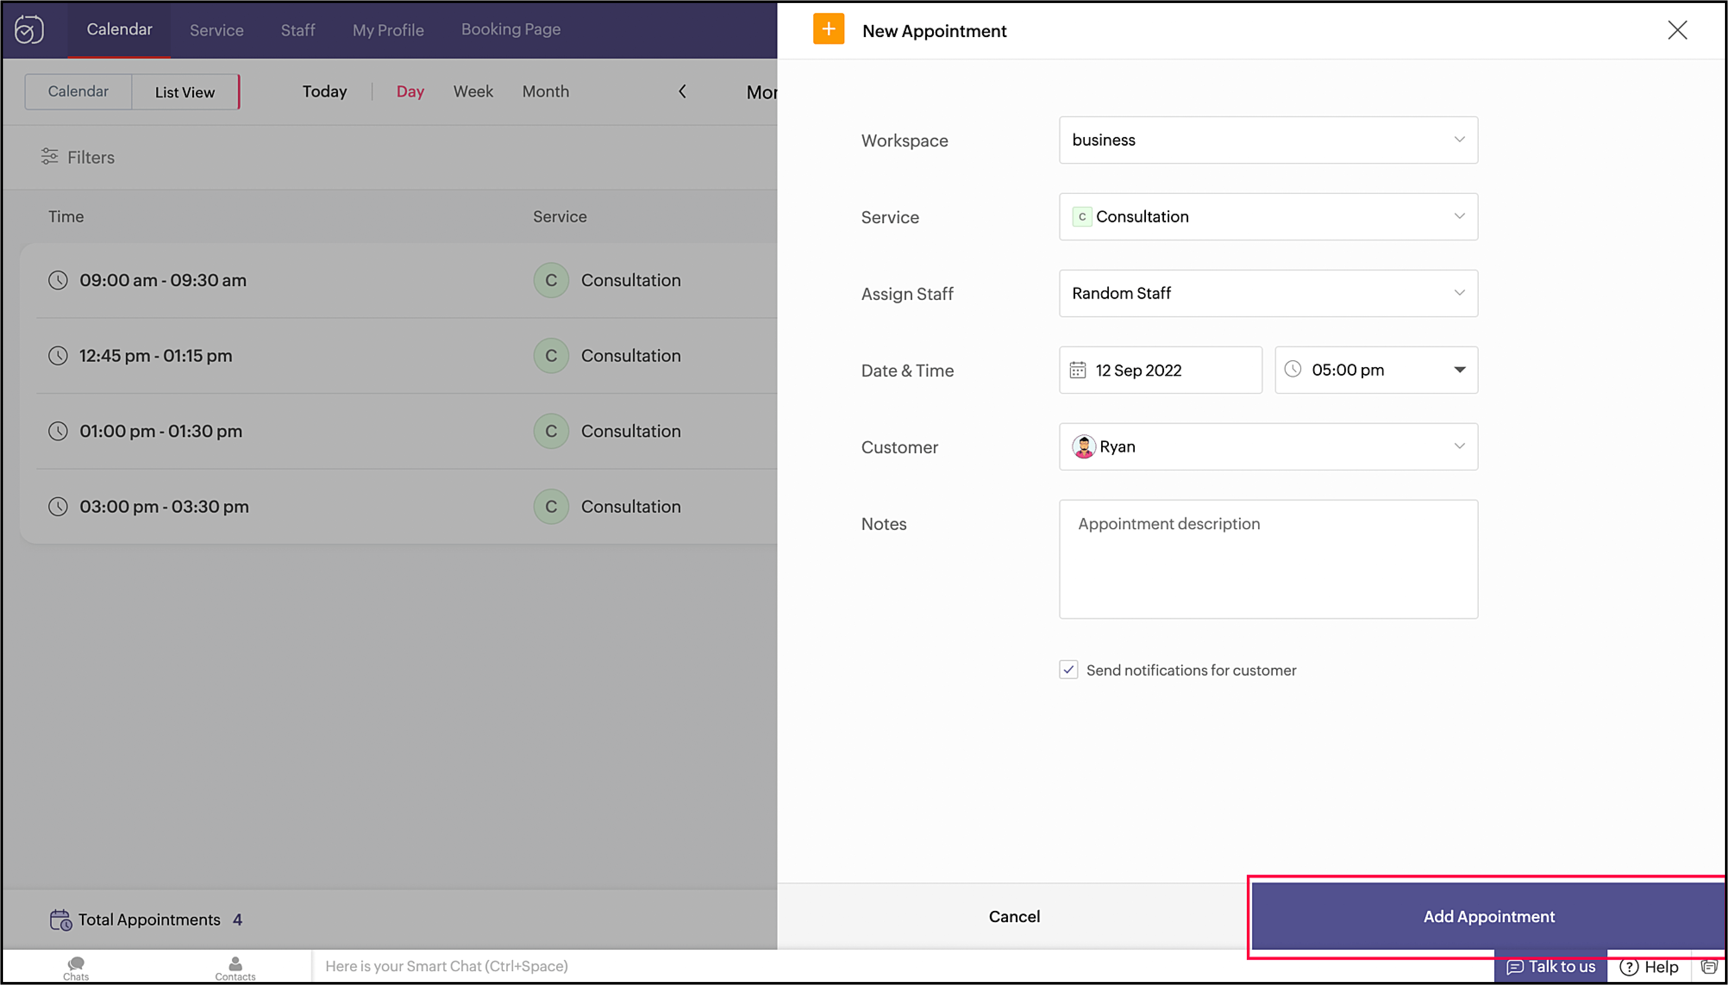Switch to Calendar view toggle
Image resolution: width=1728 pixels, height=985 pixels.
coord(78,91)
